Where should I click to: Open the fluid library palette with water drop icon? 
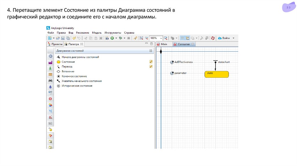(50, 87)
